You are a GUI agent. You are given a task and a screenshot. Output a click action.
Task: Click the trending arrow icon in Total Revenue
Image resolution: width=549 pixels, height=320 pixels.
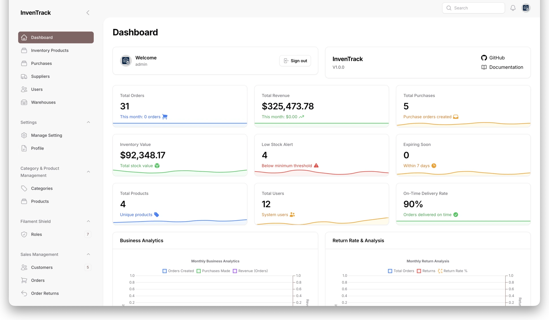(x=301, y=117)
